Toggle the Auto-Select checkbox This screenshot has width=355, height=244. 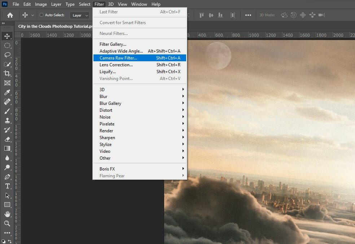point(41,15)
